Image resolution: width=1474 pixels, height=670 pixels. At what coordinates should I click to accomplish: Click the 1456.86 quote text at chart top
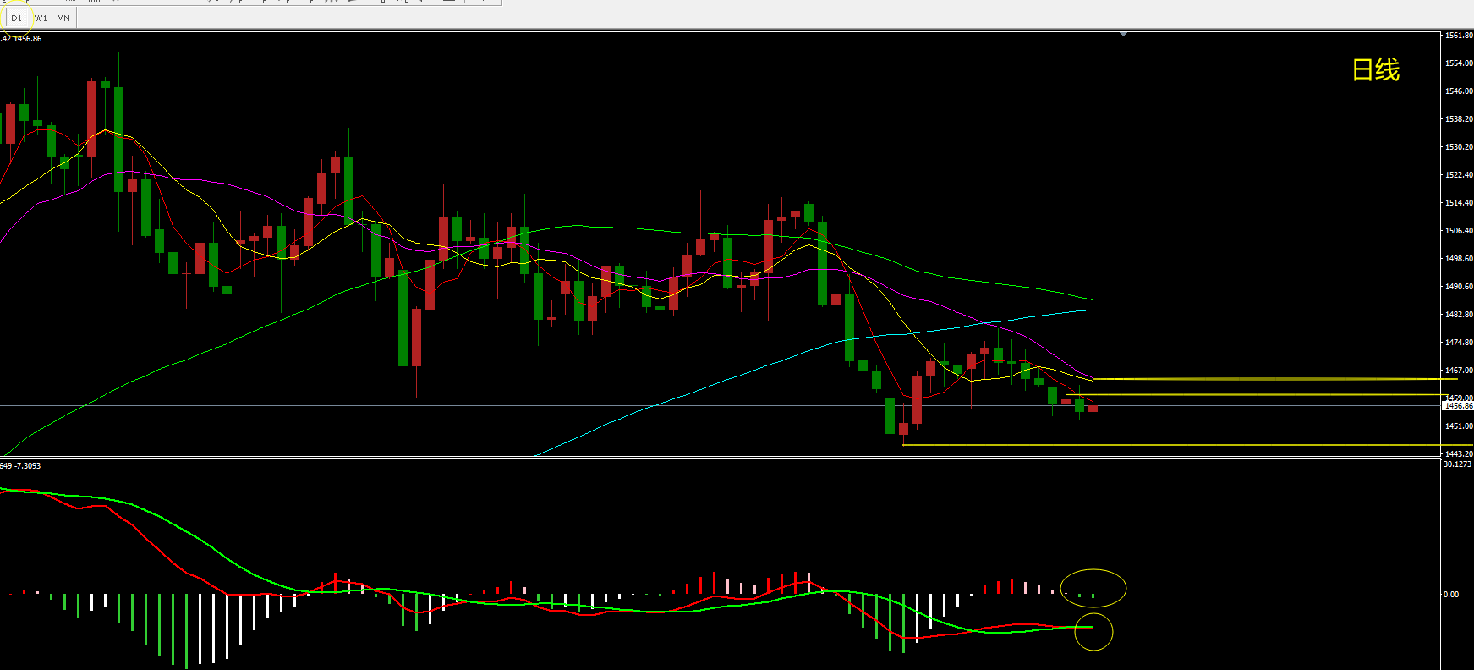(27, 39)
